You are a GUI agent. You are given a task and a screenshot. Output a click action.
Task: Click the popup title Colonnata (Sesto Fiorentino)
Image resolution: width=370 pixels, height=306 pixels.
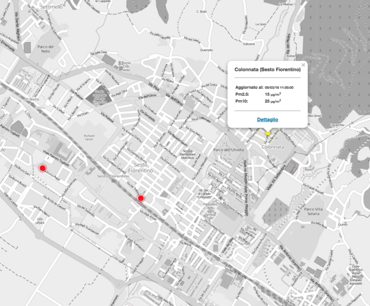267,70
